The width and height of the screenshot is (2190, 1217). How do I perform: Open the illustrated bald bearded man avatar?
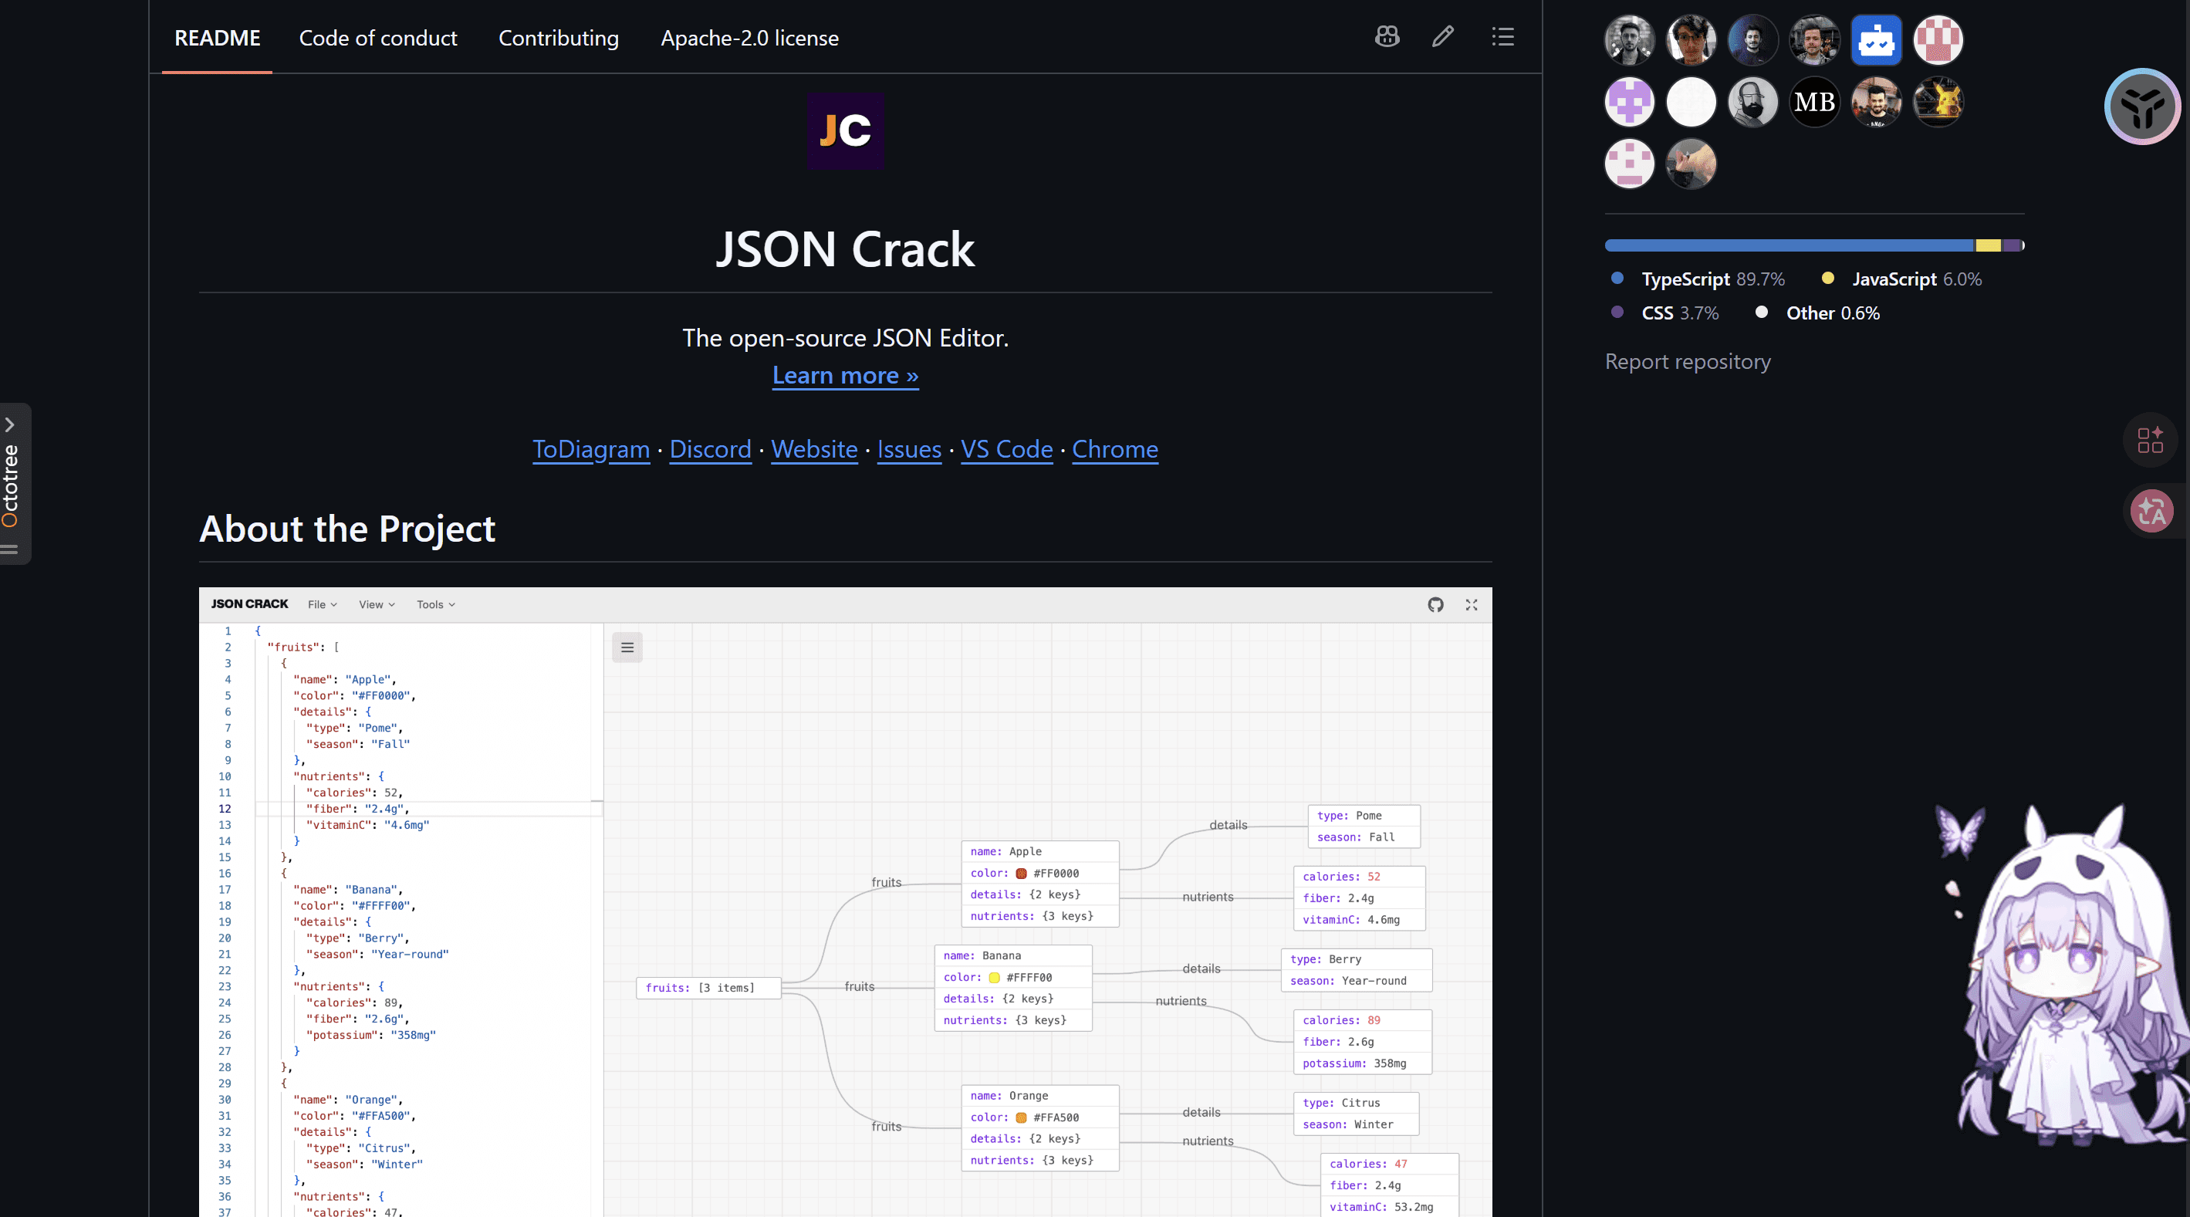click(1753, 102)
